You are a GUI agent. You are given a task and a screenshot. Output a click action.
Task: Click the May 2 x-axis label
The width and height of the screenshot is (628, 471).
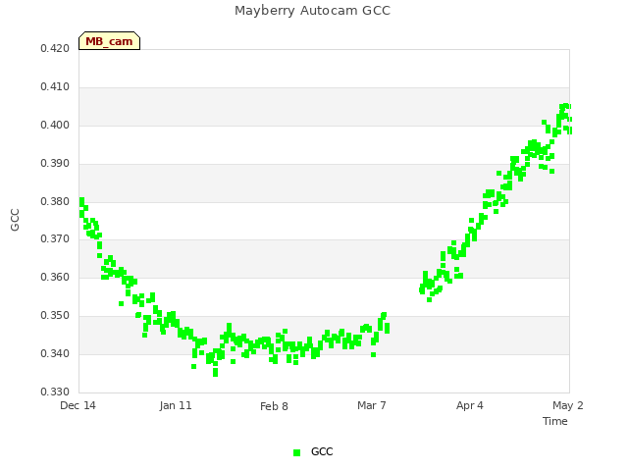(568, 405)
